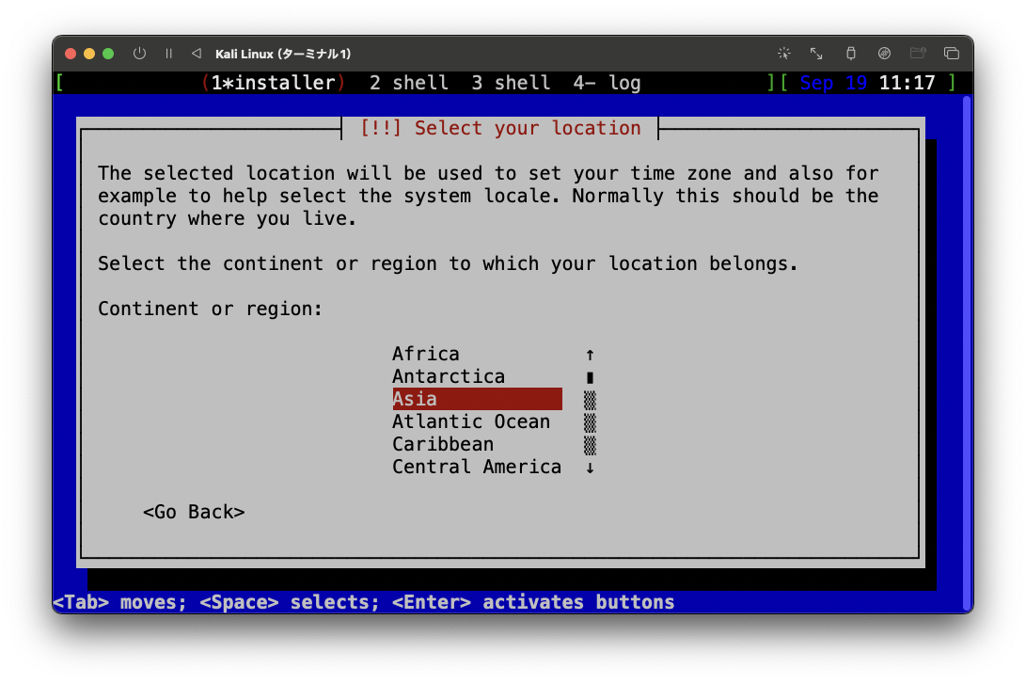Screen dimensions: 1026x683
Task: Click the eject triangle icon beside the pause button
Action: (x=195, y=54)
